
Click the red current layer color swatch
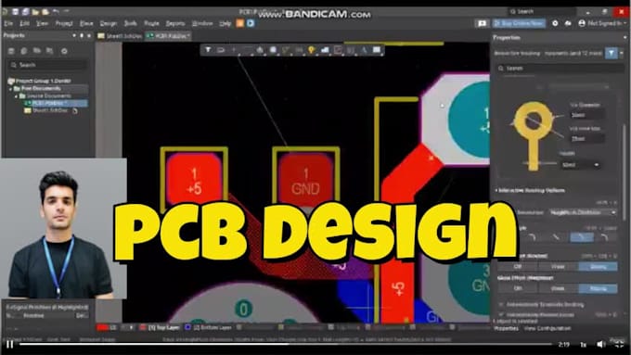tap(103, 328)
